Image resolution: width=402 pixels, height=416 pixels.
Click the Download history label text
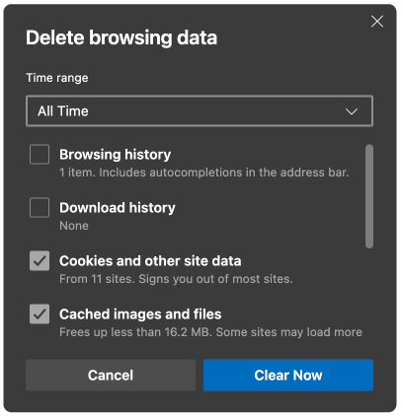pyautogui.click(x=118, y=208)
